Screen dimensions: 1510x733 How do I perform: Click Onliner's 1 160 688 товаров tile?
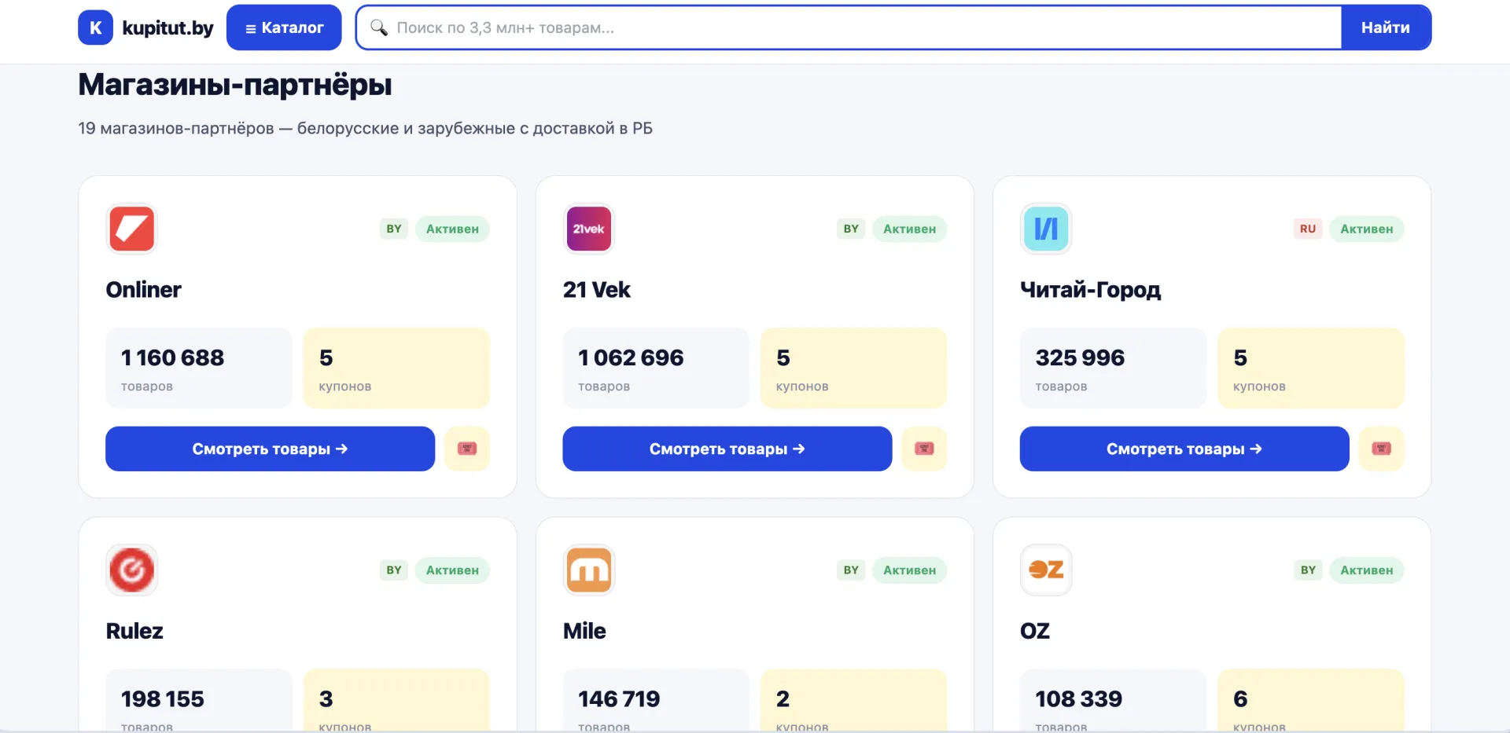199,368
